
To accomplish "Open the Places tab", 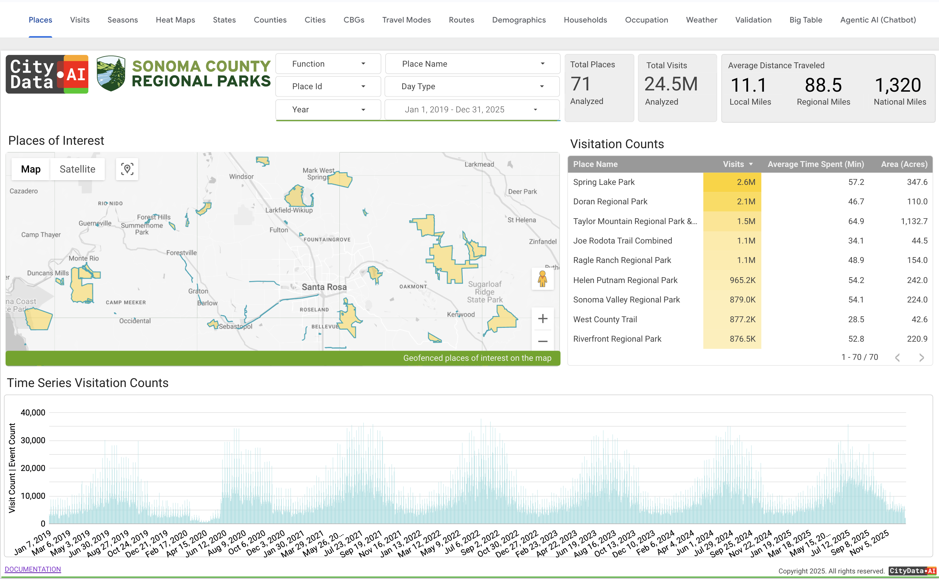I will click(40, 20).
